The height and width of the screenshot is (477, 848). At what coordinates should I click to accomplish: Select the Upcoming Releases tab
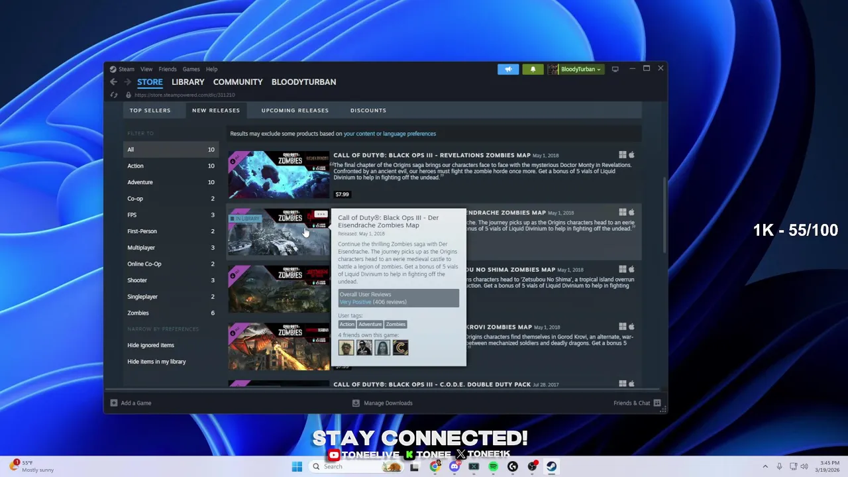(x=295, y=110)
